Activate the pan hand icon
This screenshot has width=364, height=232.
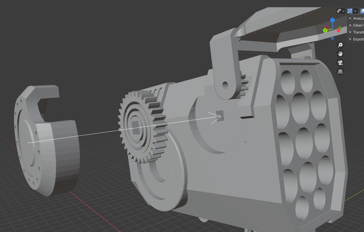[x=340, y=54]
